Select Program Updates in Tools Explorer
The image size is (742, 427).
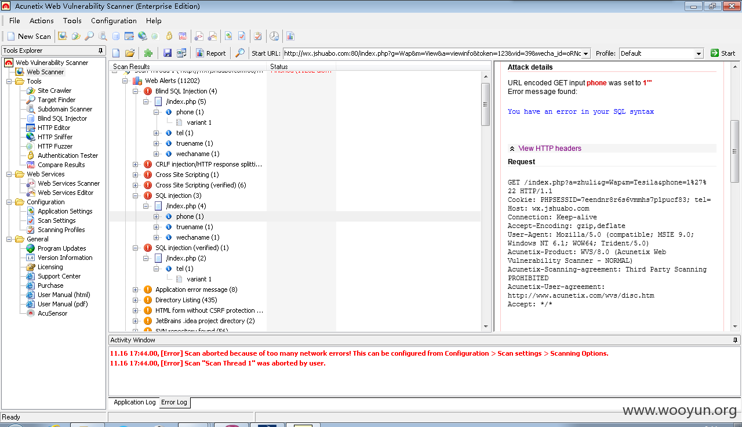pyautogui.click(x=62, y=248)
